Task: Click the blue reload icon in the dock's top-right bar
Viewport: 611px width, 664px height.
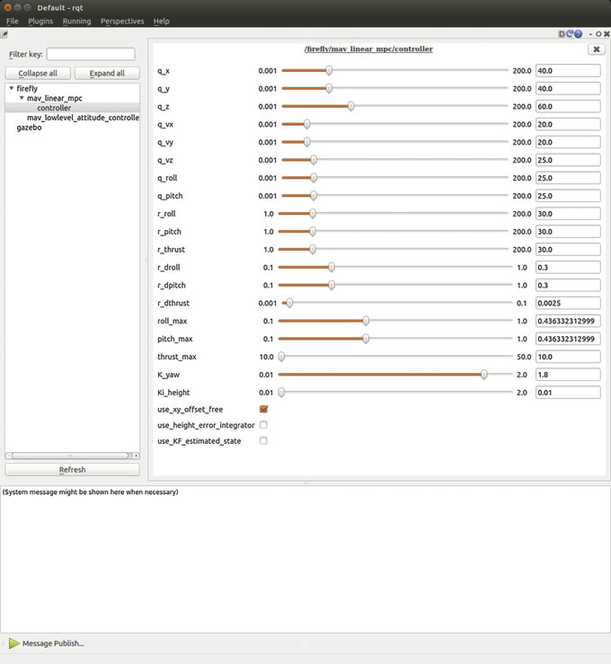Action: point(570,34)
